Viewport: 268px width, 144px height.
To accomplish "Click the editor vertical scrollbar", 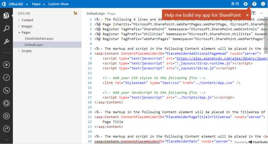I will click(266, 36).
